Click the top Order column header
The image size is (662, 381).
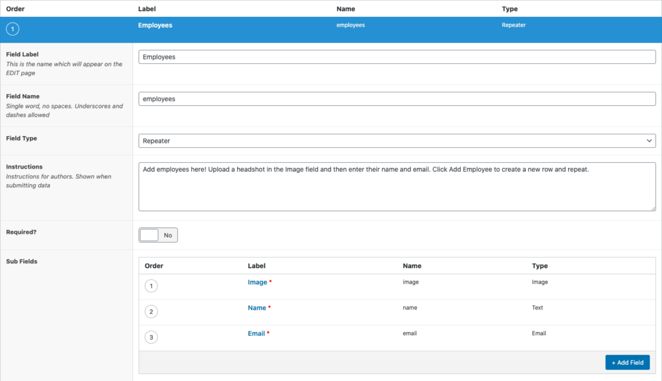[x=16, y=9]
